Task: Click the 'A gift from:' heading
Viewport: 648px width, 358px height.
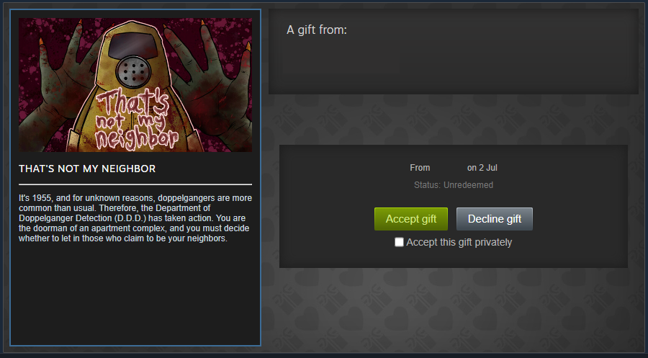Action: 317,30
